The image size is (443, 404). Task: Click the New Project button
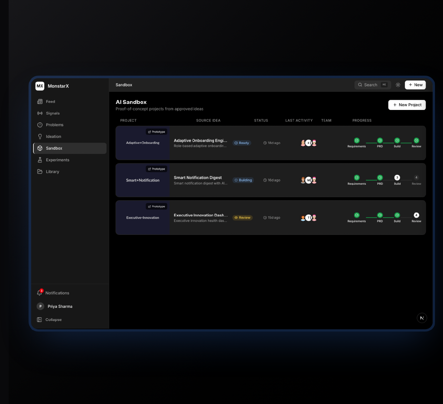tap(407, 105)
